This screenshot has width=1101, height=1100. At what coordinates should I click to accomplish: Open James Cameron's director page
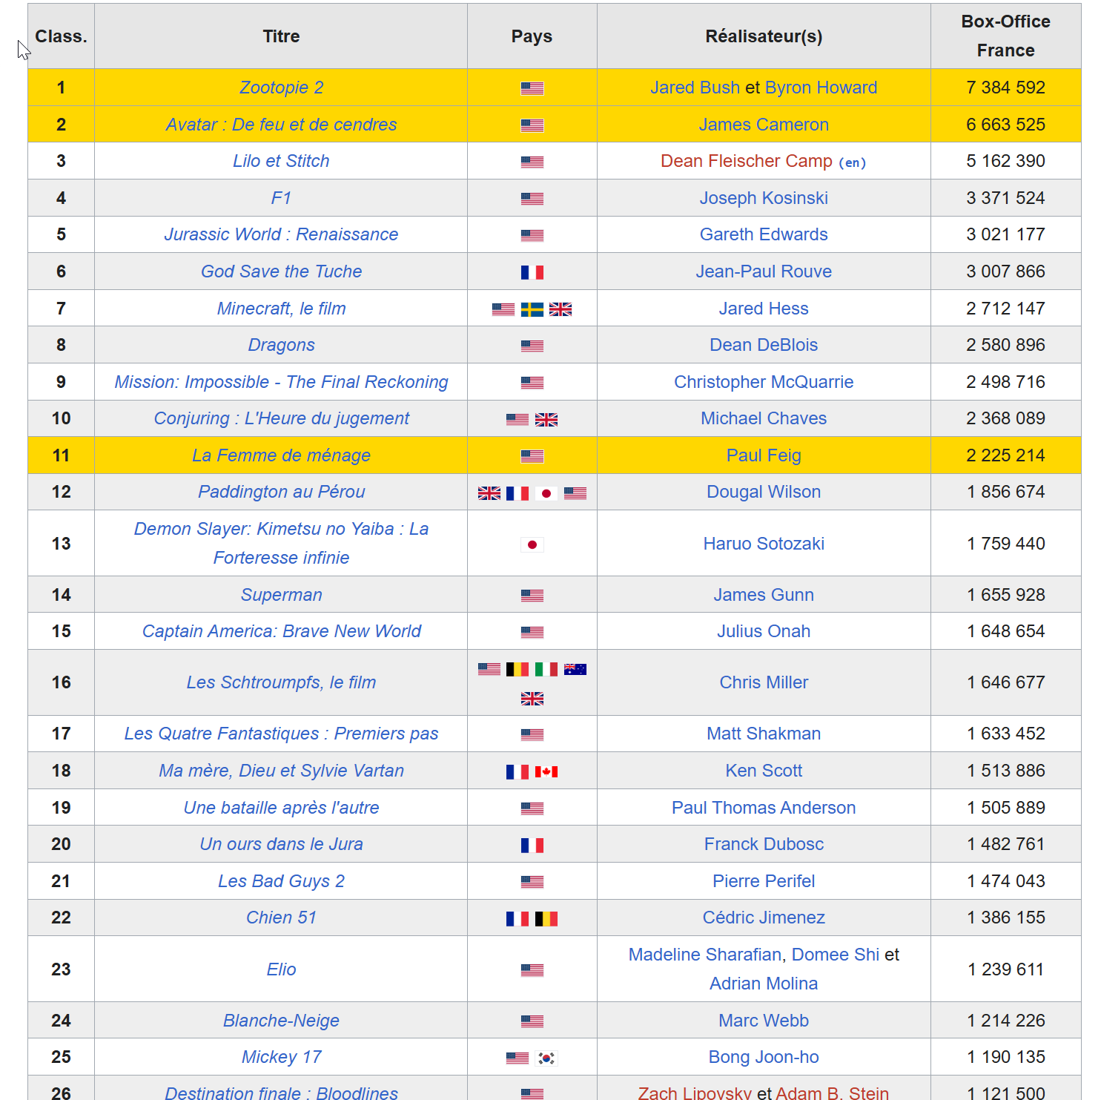[x=764, y=125]
